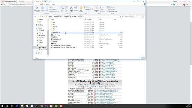
Task: Click This PC in address breadcrumb
Action: click(50, 16)
